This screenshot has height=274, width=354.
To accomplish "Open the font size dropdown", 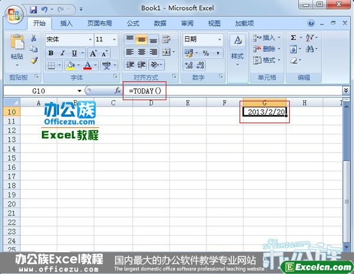I will coord(114,39).
